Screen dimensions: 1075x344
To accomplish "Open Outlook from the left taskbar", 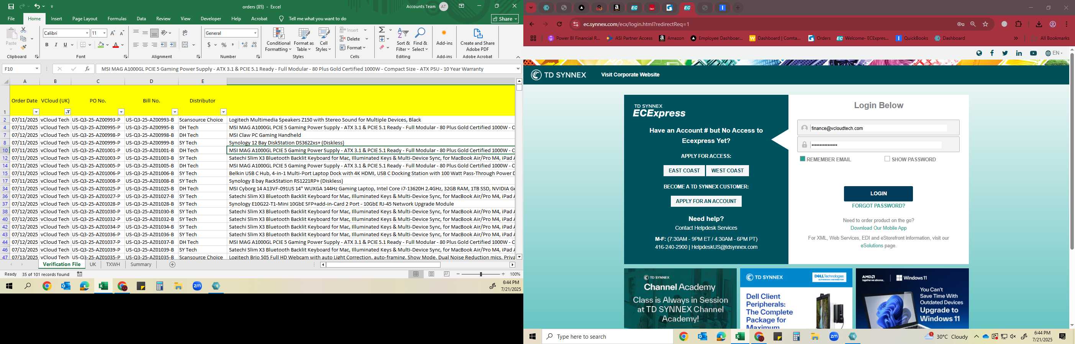I will point(66,286).
